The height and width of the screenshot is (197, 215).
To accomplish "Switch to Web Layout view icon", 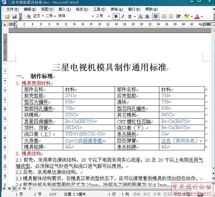I will (9, 188).
